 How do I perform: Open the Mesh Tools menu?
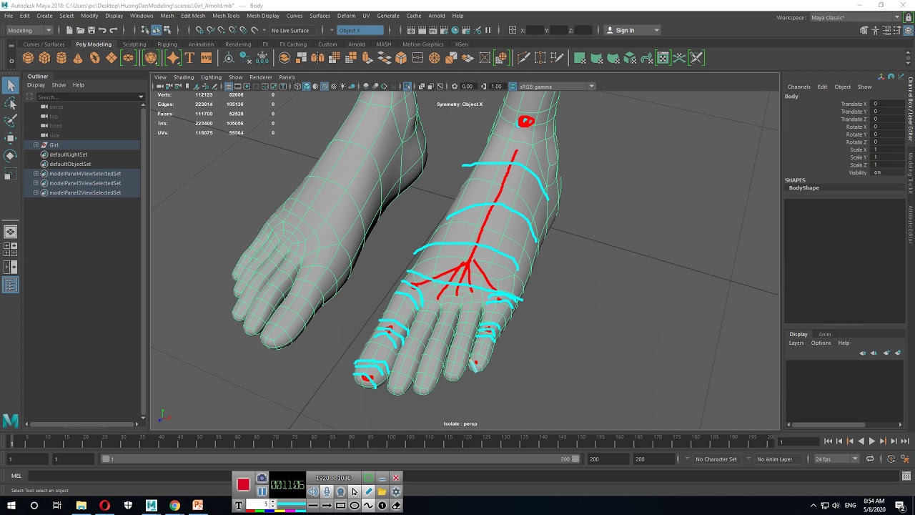point(226,16)
